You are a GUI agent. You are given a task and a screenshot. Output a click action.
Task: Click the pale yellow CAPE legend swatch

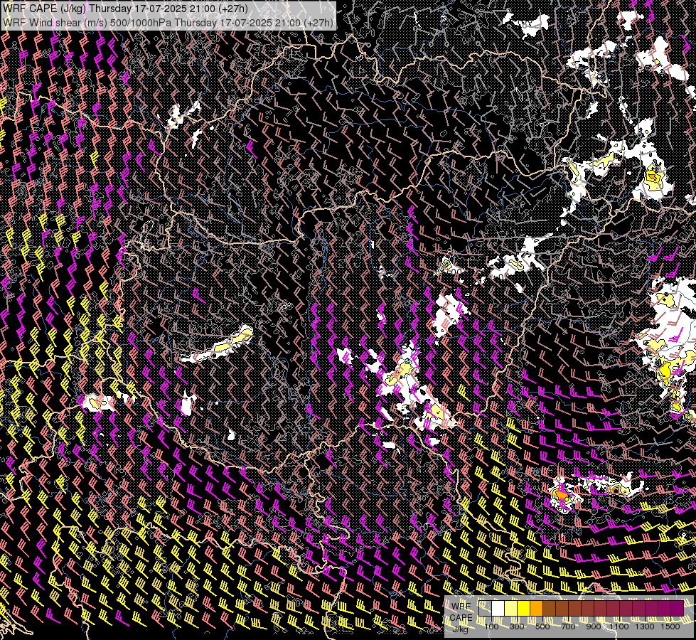tap(510, 608)
